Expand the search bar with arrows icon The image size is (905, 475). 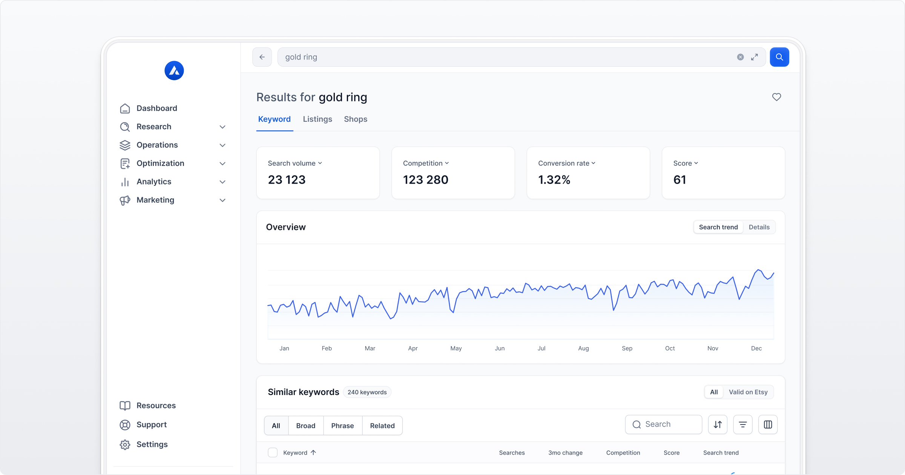click(754, 57)
